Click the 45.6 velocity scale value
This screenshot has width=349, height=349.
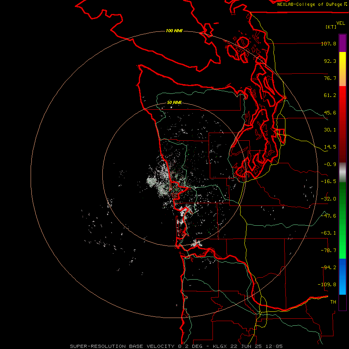330,112
